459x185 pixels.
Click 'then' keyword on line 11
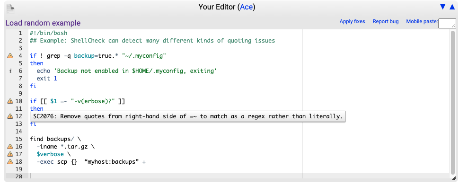[x=36, y=109]
